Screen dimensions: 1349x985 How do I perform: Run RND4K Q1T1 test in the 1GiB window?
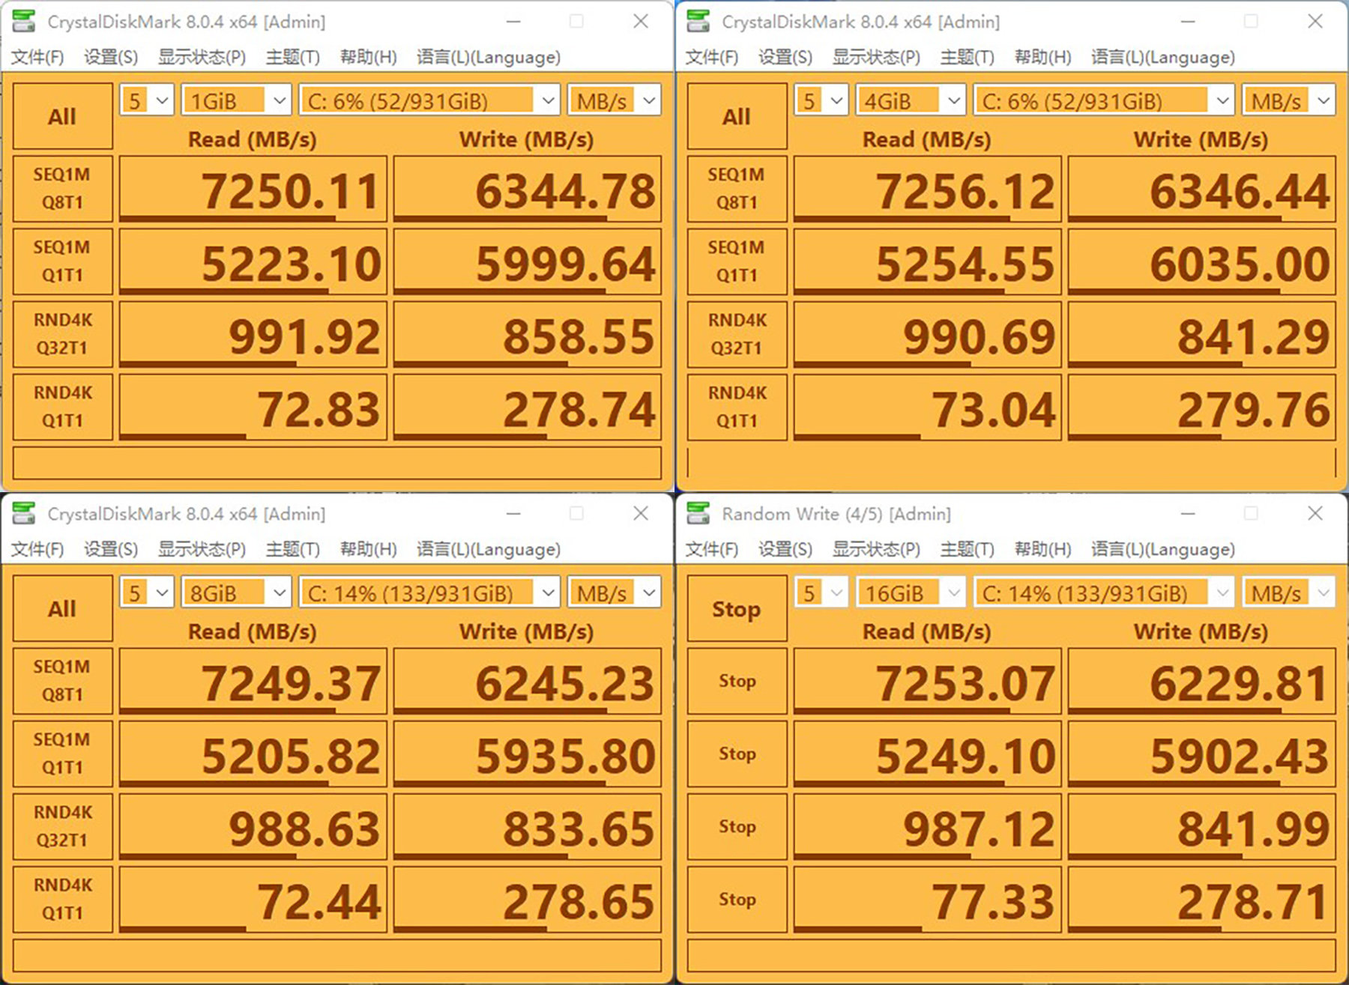point(62,407)
